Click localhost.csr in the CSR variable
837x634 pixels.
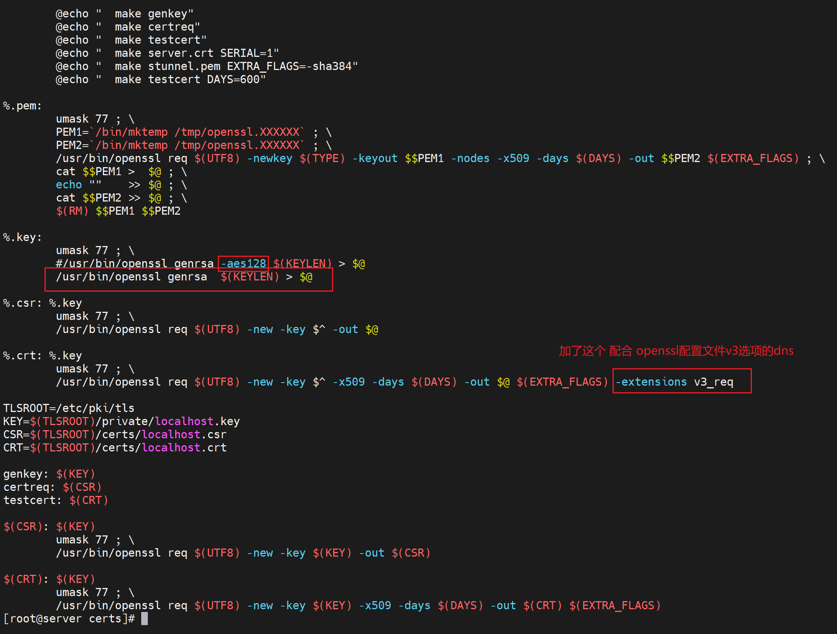184,435
